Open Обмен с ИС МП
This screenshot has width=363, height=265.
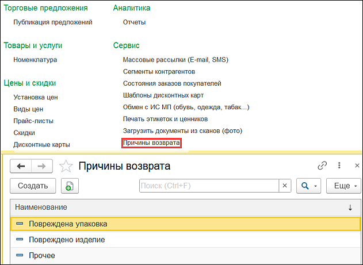coord(186,107)
